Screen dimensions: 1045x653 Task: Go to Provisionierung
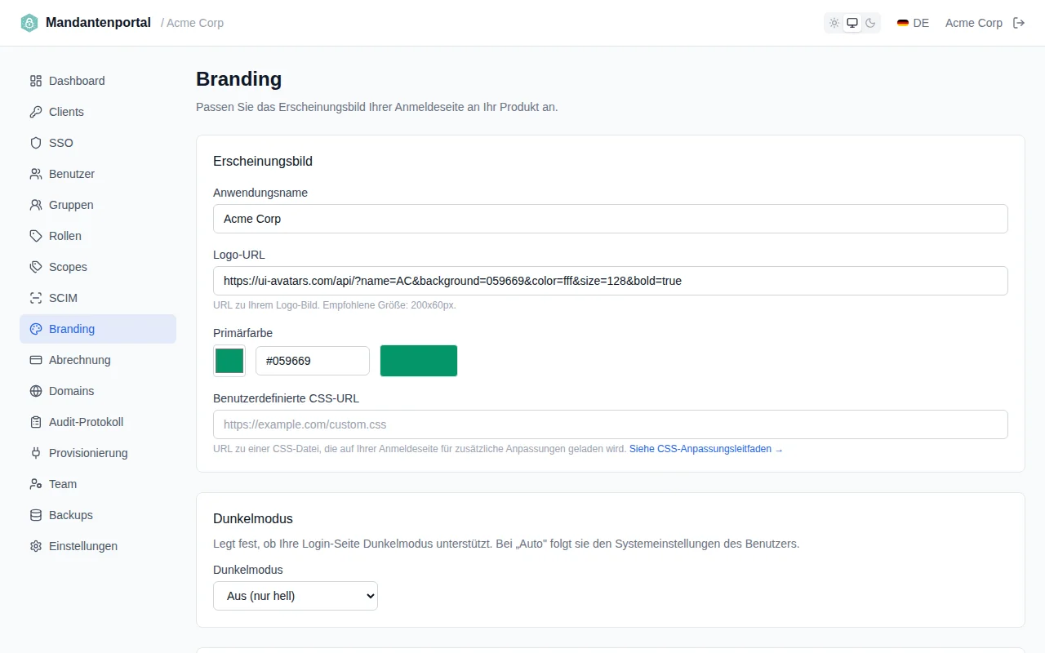(x=98, y=453)
